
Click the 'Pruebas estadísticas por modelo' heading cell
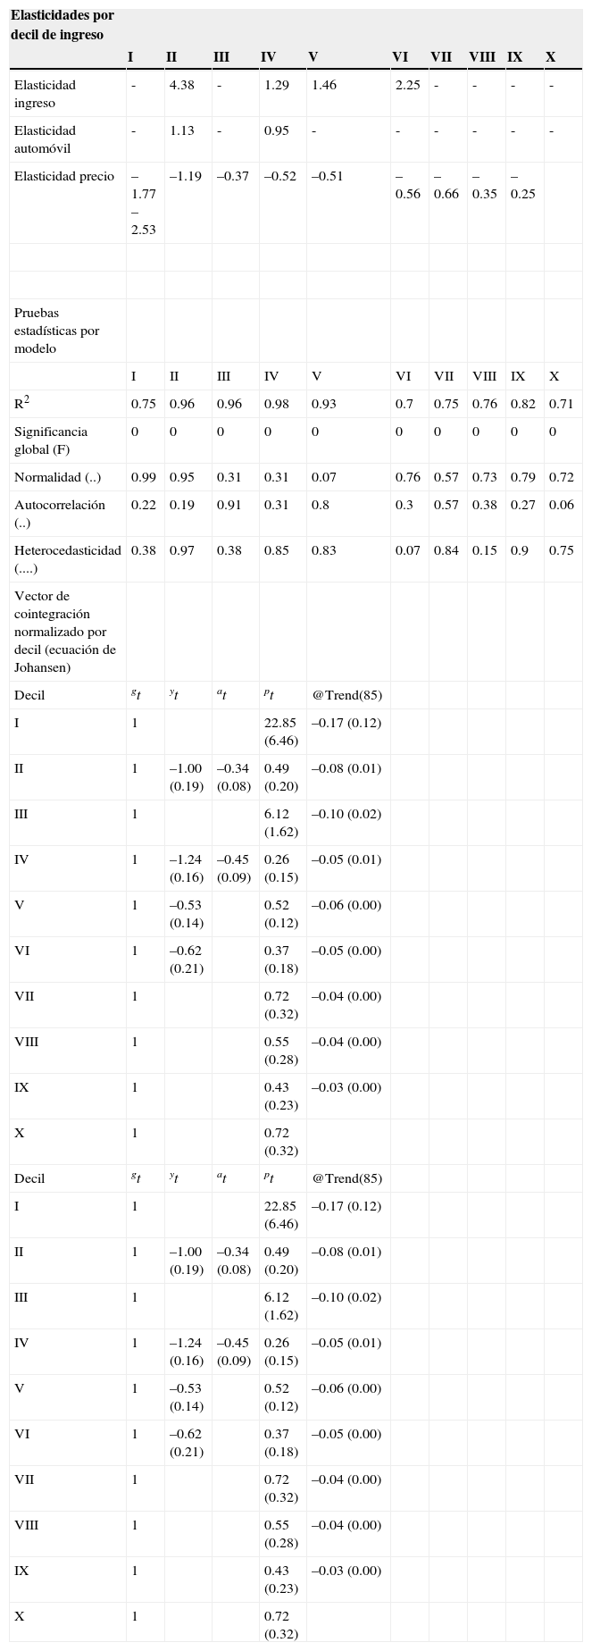click(x=57, y=331)
